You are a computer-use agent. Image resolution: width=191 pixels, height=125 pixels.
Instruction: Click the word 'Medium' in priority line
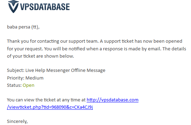coord(34,78)
